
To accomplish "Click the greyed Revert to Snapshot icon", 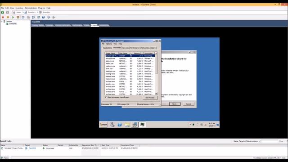I will (28, 17).
